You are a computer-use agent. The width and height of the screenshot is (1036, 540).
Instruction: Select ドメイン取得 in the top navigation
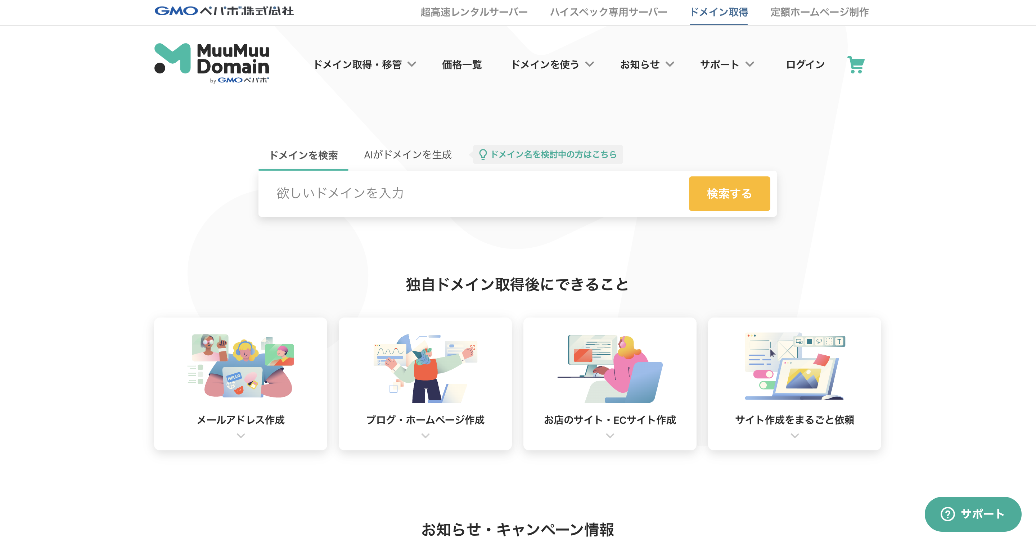pos(719,12)
